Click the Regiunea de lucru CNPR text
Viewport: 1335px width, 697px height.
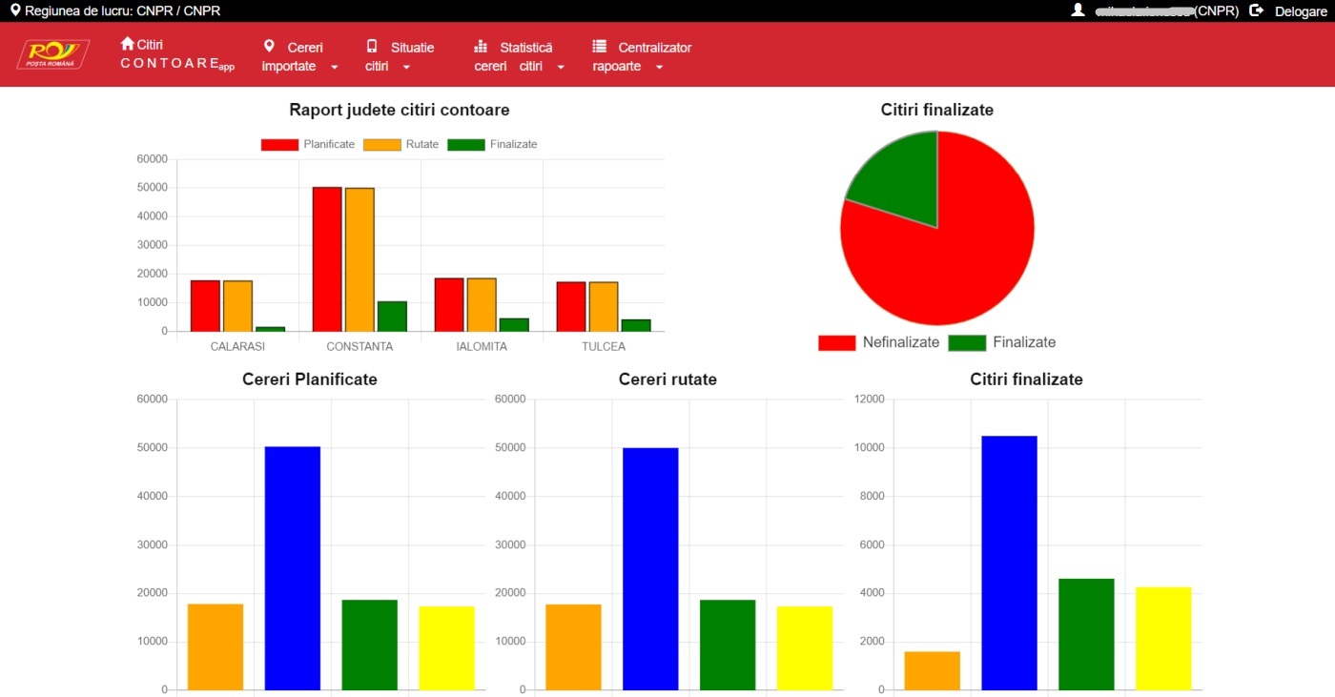coord(114,11)
